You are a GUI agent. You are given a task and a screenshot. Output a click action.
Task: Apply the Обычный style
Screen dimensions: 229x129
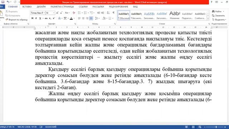pos(124,15)
